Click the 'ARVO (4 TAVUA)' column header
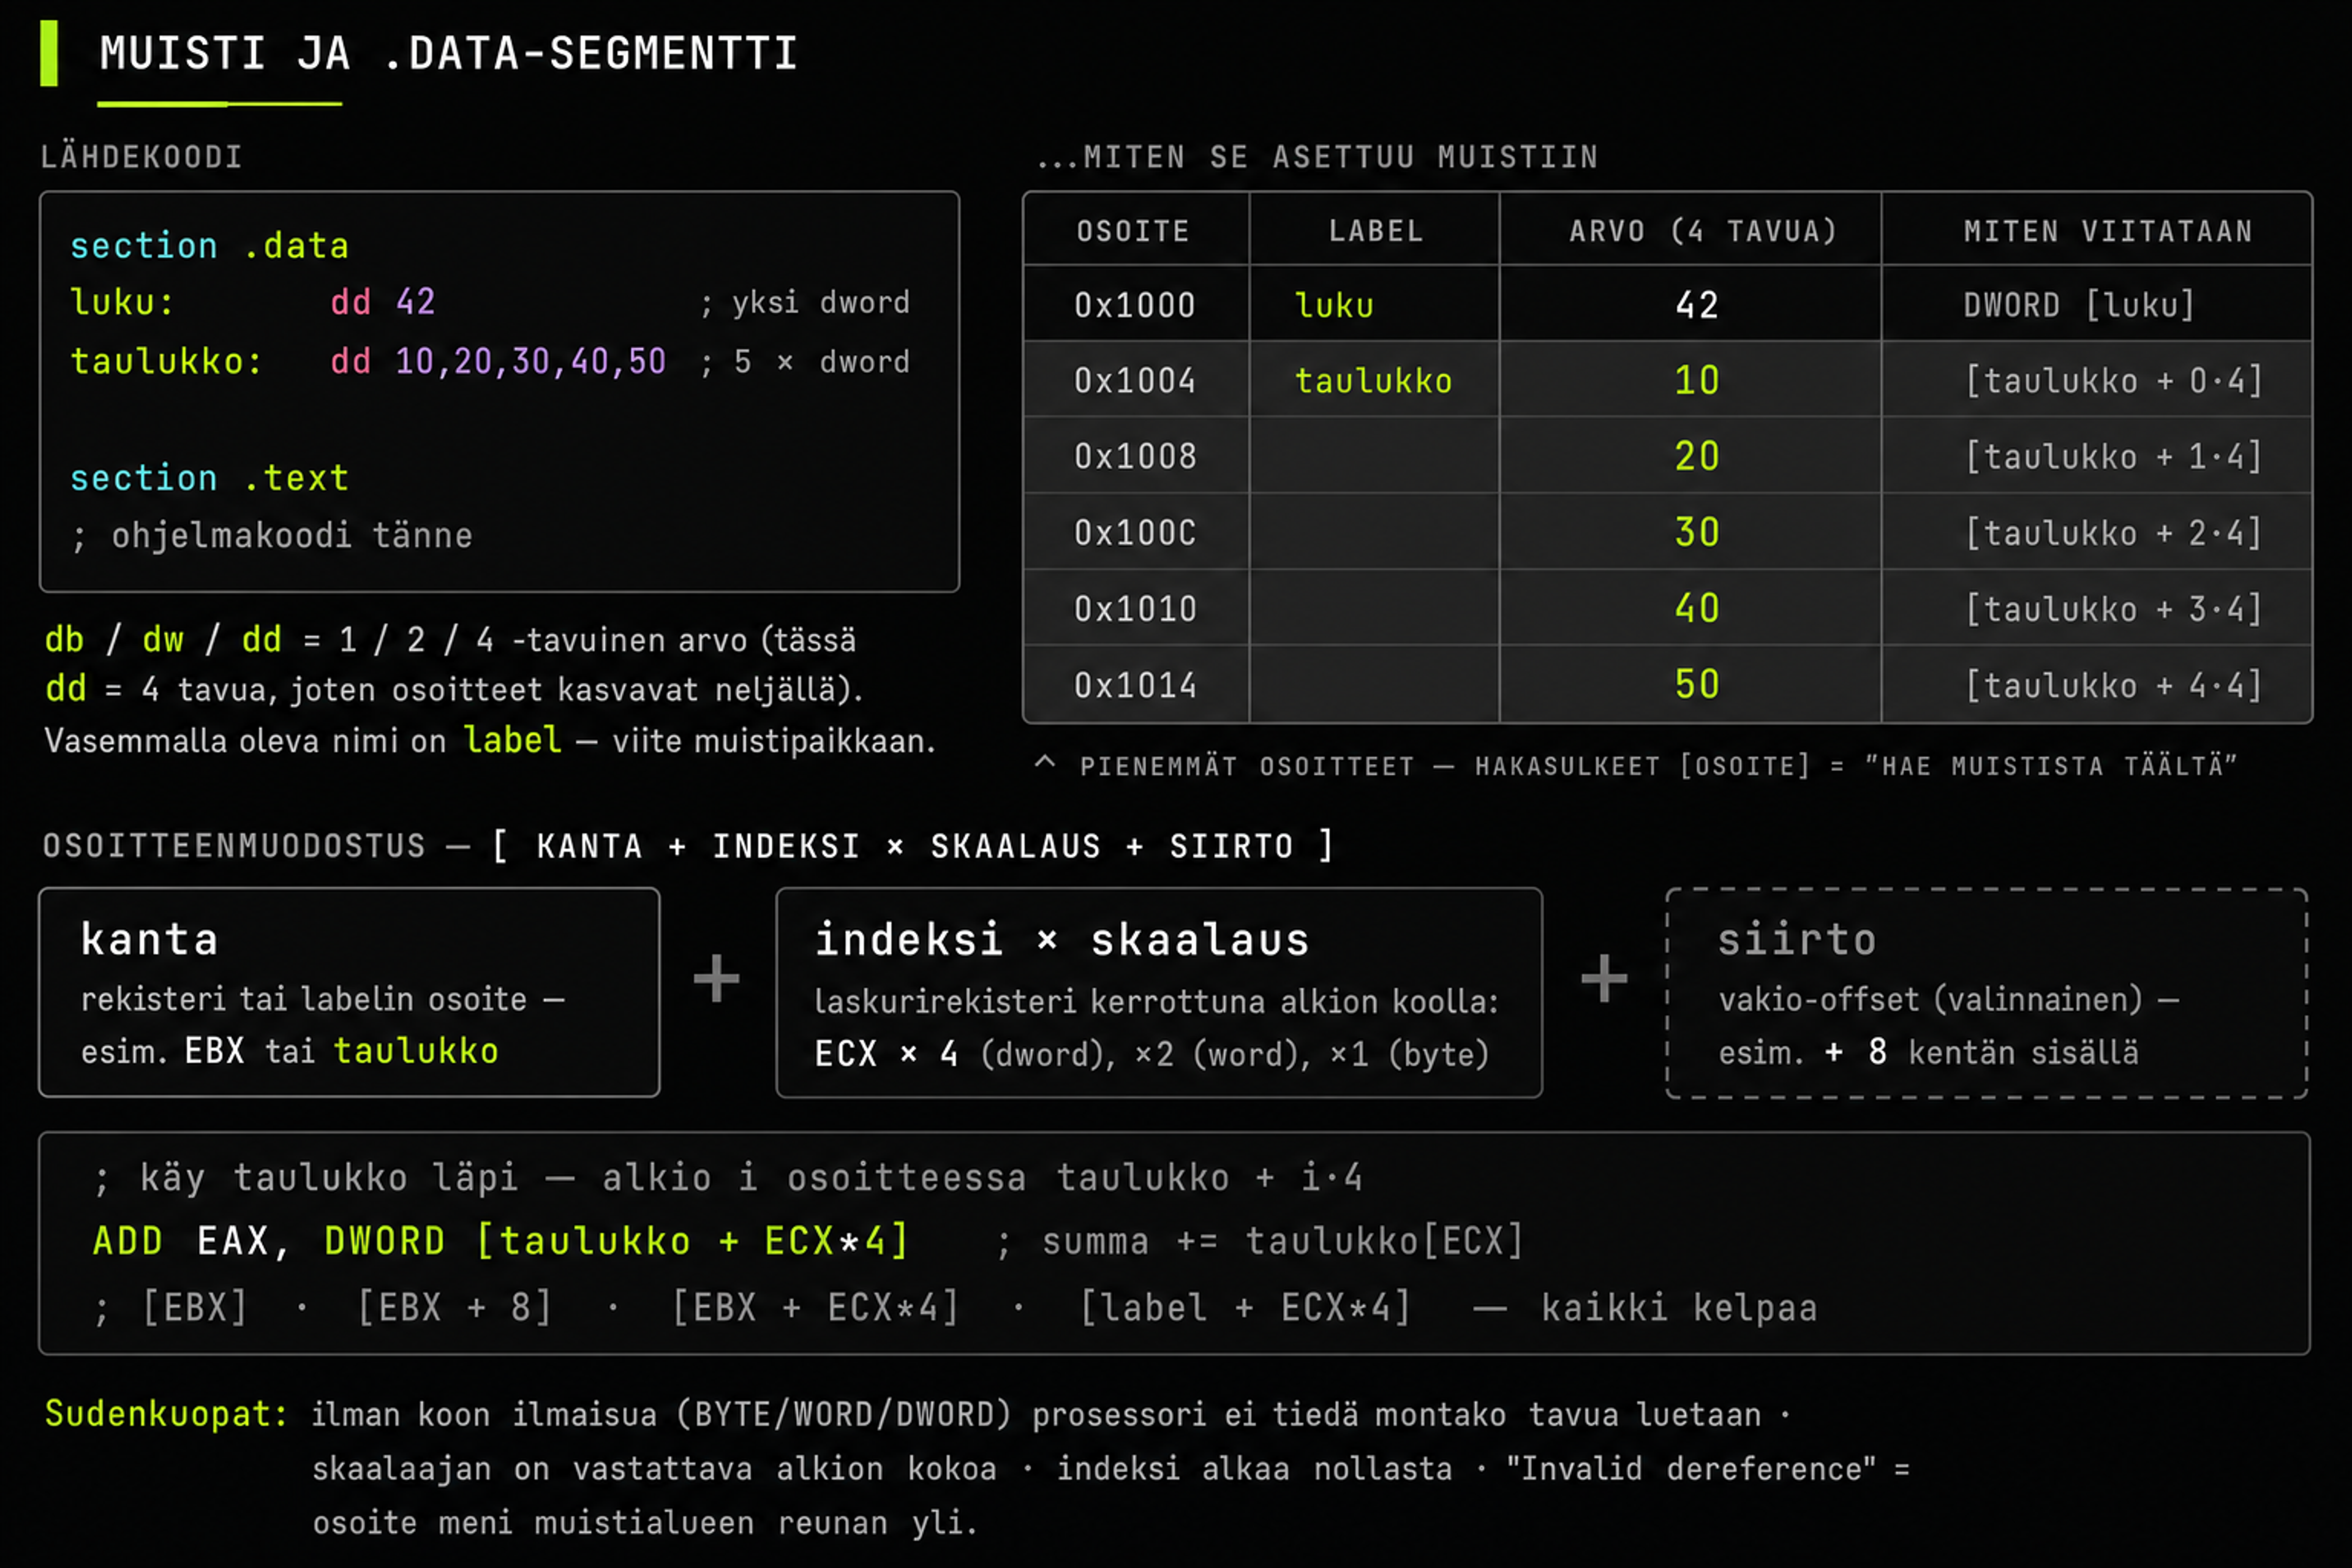The width and height of the screenshot is (2352, 1568). [x=1704, y=231]
